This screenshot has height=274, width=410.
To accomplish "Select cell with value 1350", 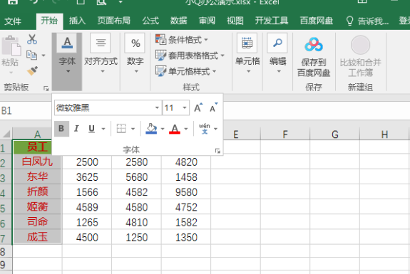I will 186,238.
